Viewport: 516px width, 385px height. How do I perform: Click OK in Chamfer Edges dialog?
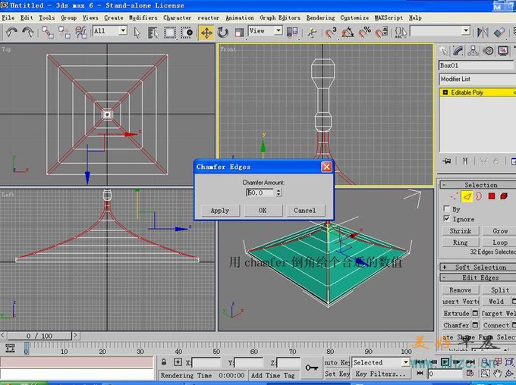pyautogui.click(x=262, y=211)
